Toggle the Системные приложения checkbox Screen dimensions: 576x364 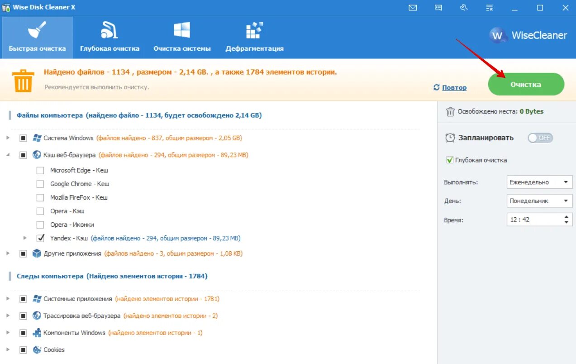click(23, 299)
